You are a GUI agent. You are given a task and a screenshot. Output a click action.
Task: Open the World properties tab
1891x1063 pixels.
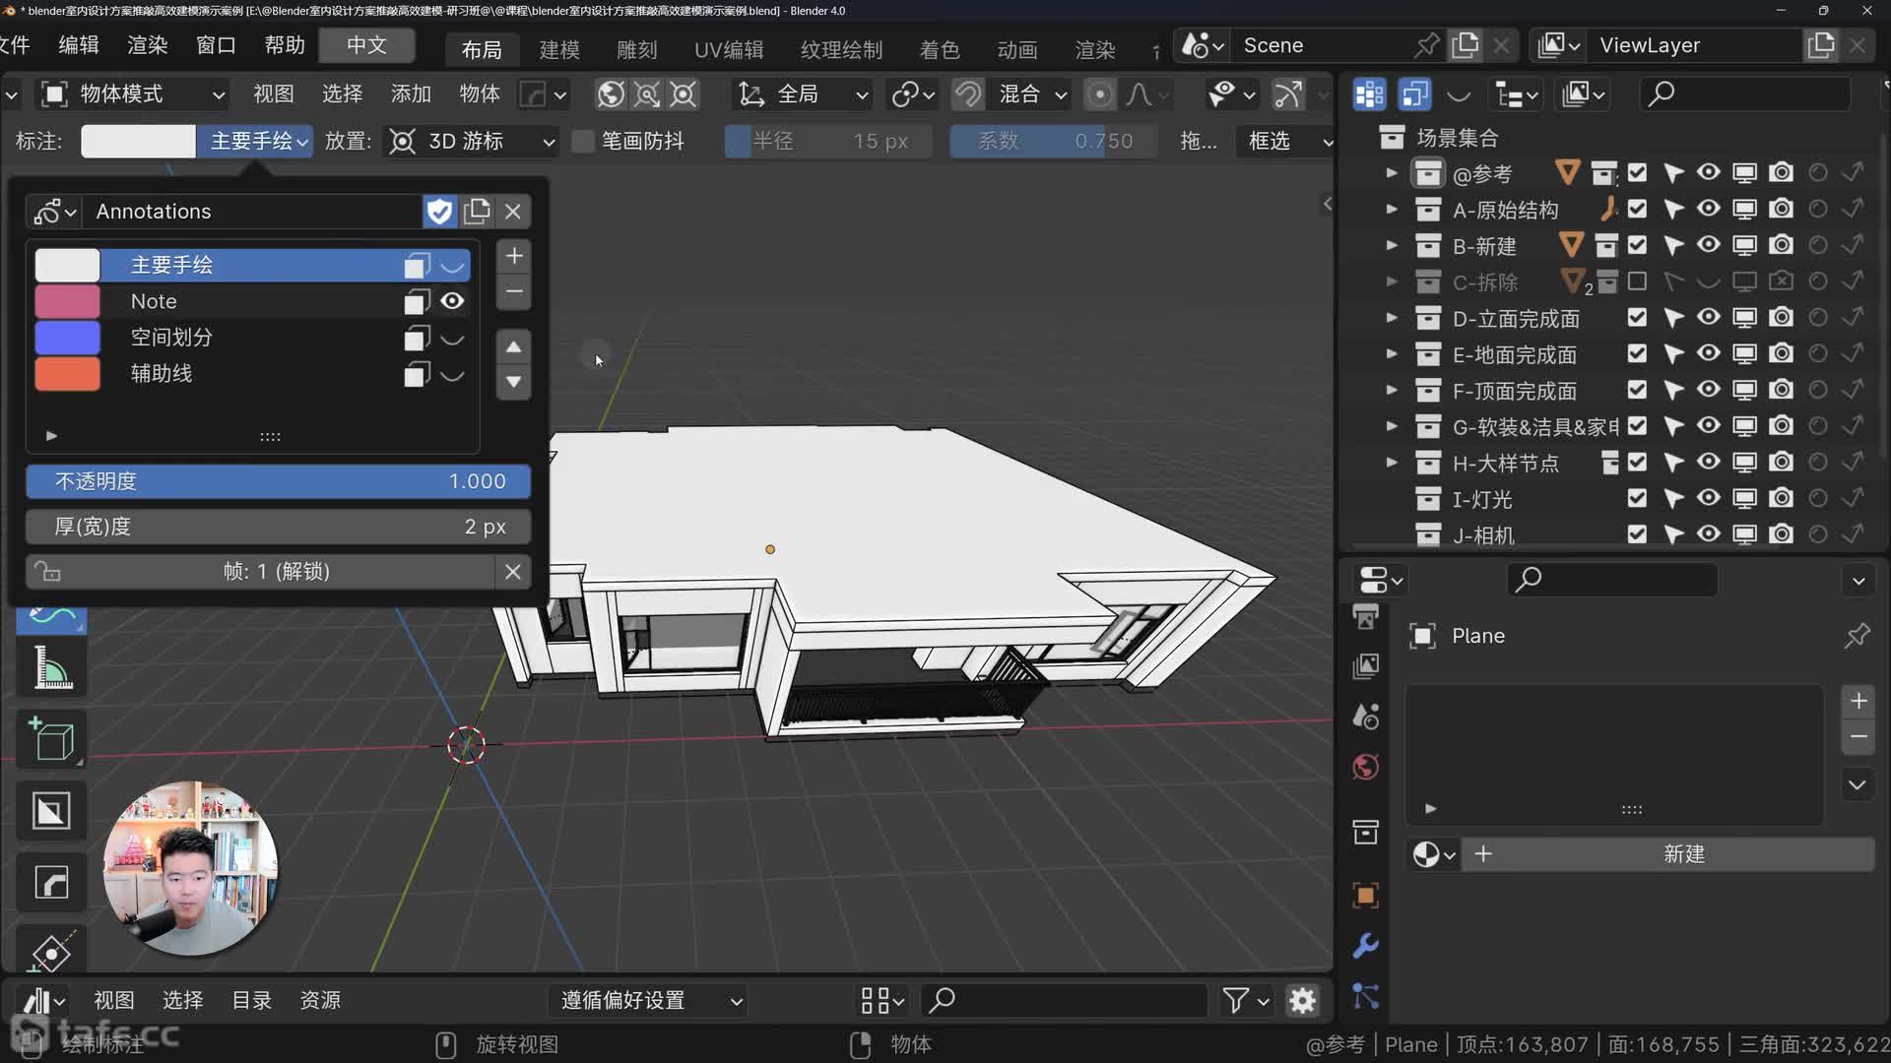(x=1365, y=767)
